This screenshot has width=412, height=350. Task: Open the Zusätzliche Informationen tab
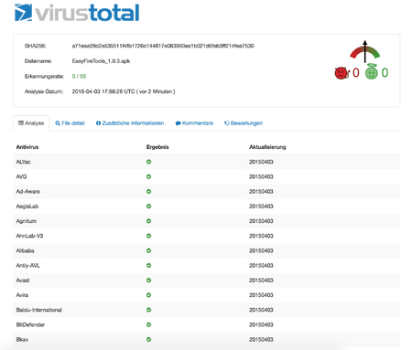pos(130,123)
